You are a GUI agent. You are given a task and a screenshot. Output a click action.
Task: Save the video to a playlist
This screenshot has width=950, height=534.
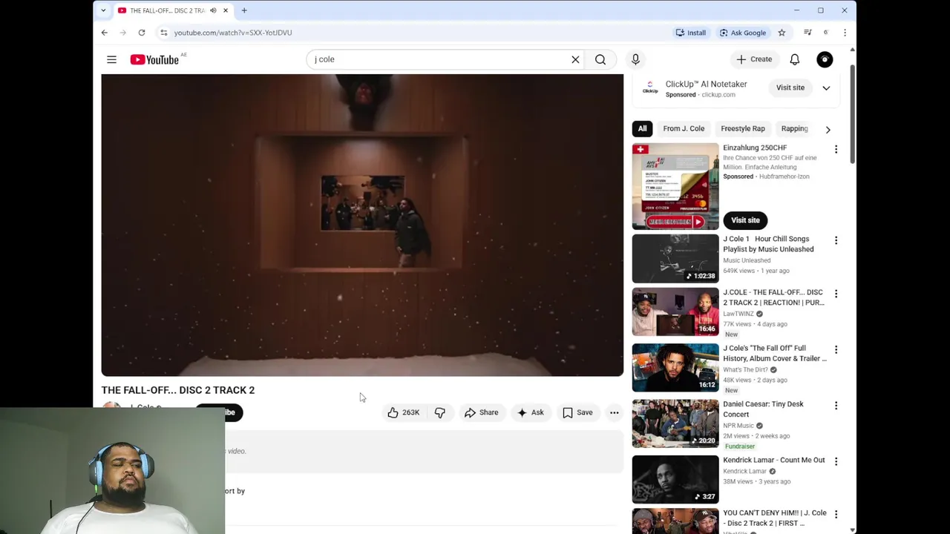pyautogui.click(x=577, y=412)
